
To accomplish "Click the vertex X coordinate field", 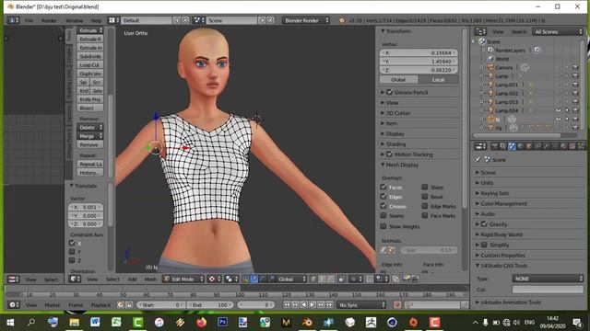I will pos(419,53).
